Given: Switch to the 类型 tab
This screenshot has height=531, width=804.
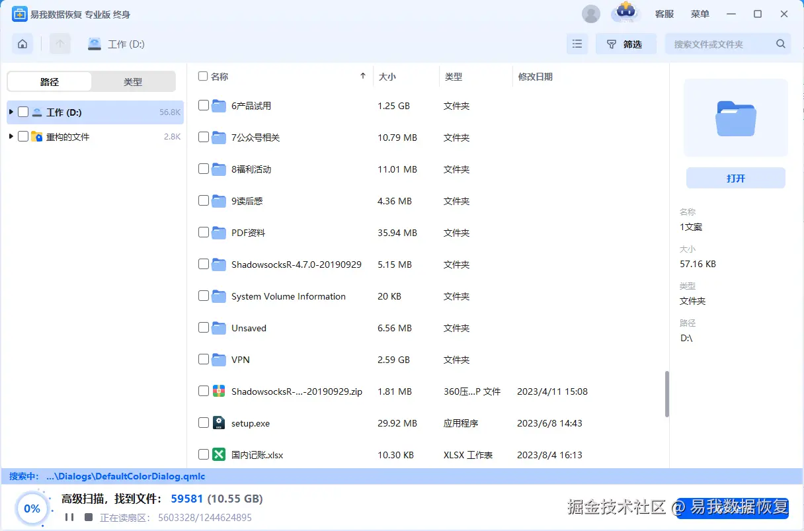Looking at the screenshot, I should [133, 82].
